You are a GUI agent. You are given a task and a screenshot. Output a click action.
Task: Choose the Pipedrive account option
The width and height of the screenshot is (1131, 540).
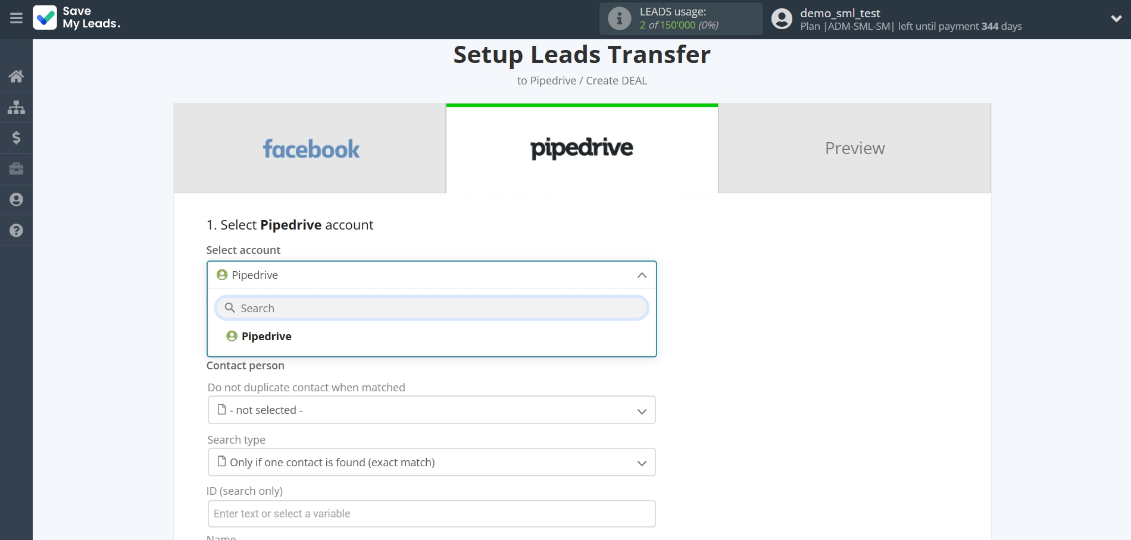[266, 337]
